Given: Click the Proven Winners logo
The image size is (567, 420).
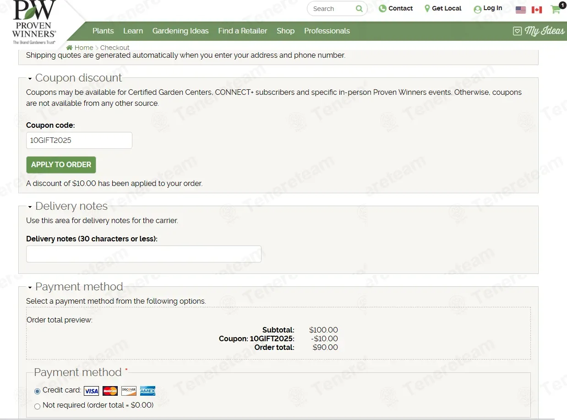Looking at the screenshot, I should (34, 22).
